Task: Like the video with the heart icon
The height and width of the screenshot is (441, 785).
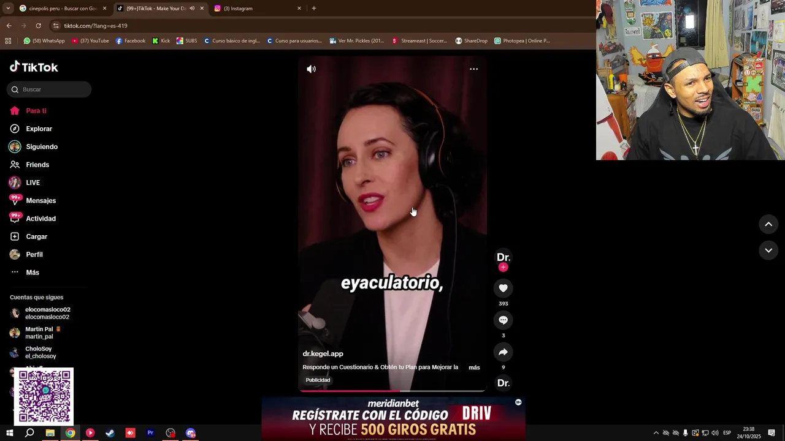Action: [503, 288]
